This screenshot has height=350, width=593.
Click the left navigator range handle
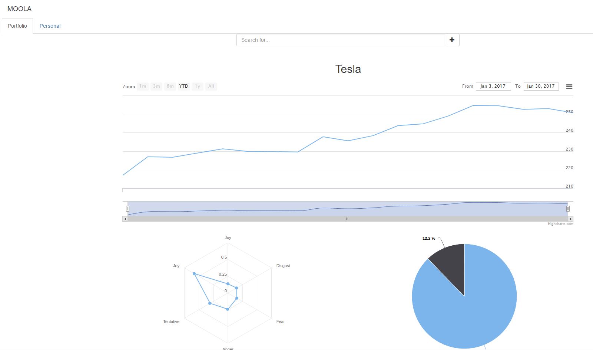(x=127, y=209)
